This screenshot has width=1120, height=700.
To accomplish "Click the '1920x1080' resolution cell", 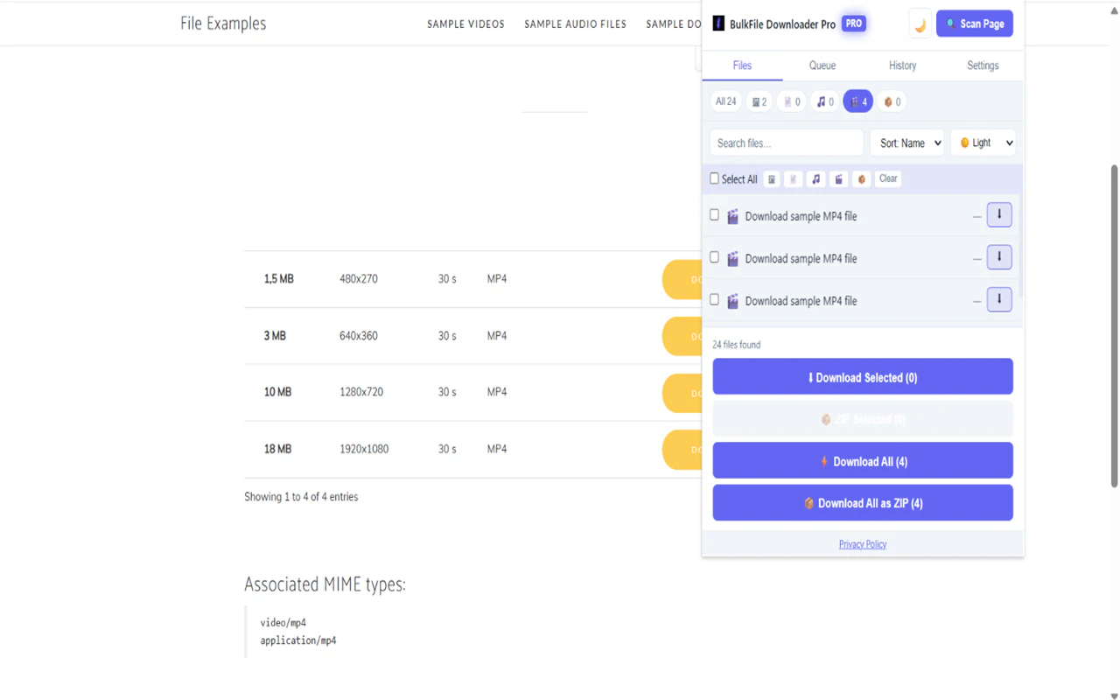I will (x=364, y=449).
